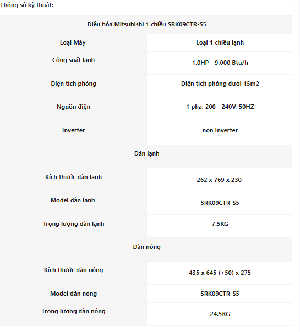Click the 'Dàn nóng' section header

147,247
